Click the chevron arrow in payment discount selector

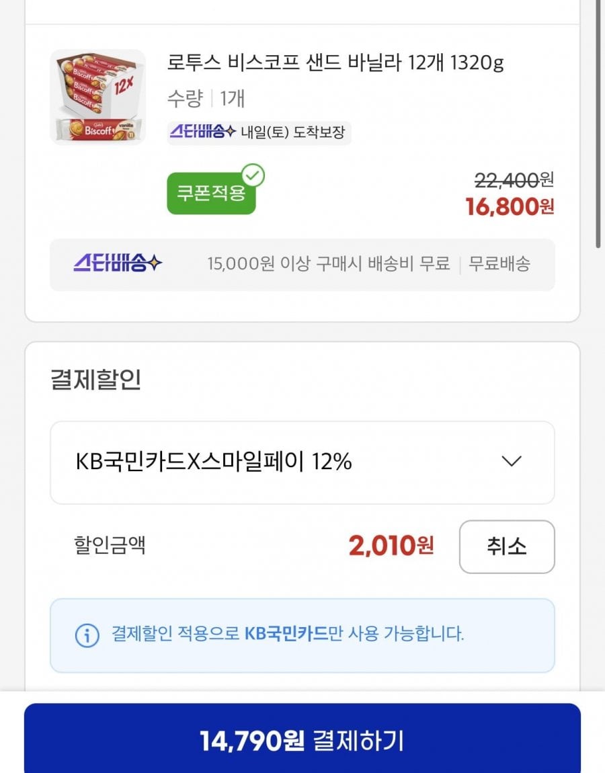coord(512,461)
